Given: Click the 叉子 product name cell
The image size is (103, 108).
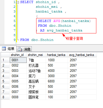Looking at the screenshot, I should pos(36,87).
